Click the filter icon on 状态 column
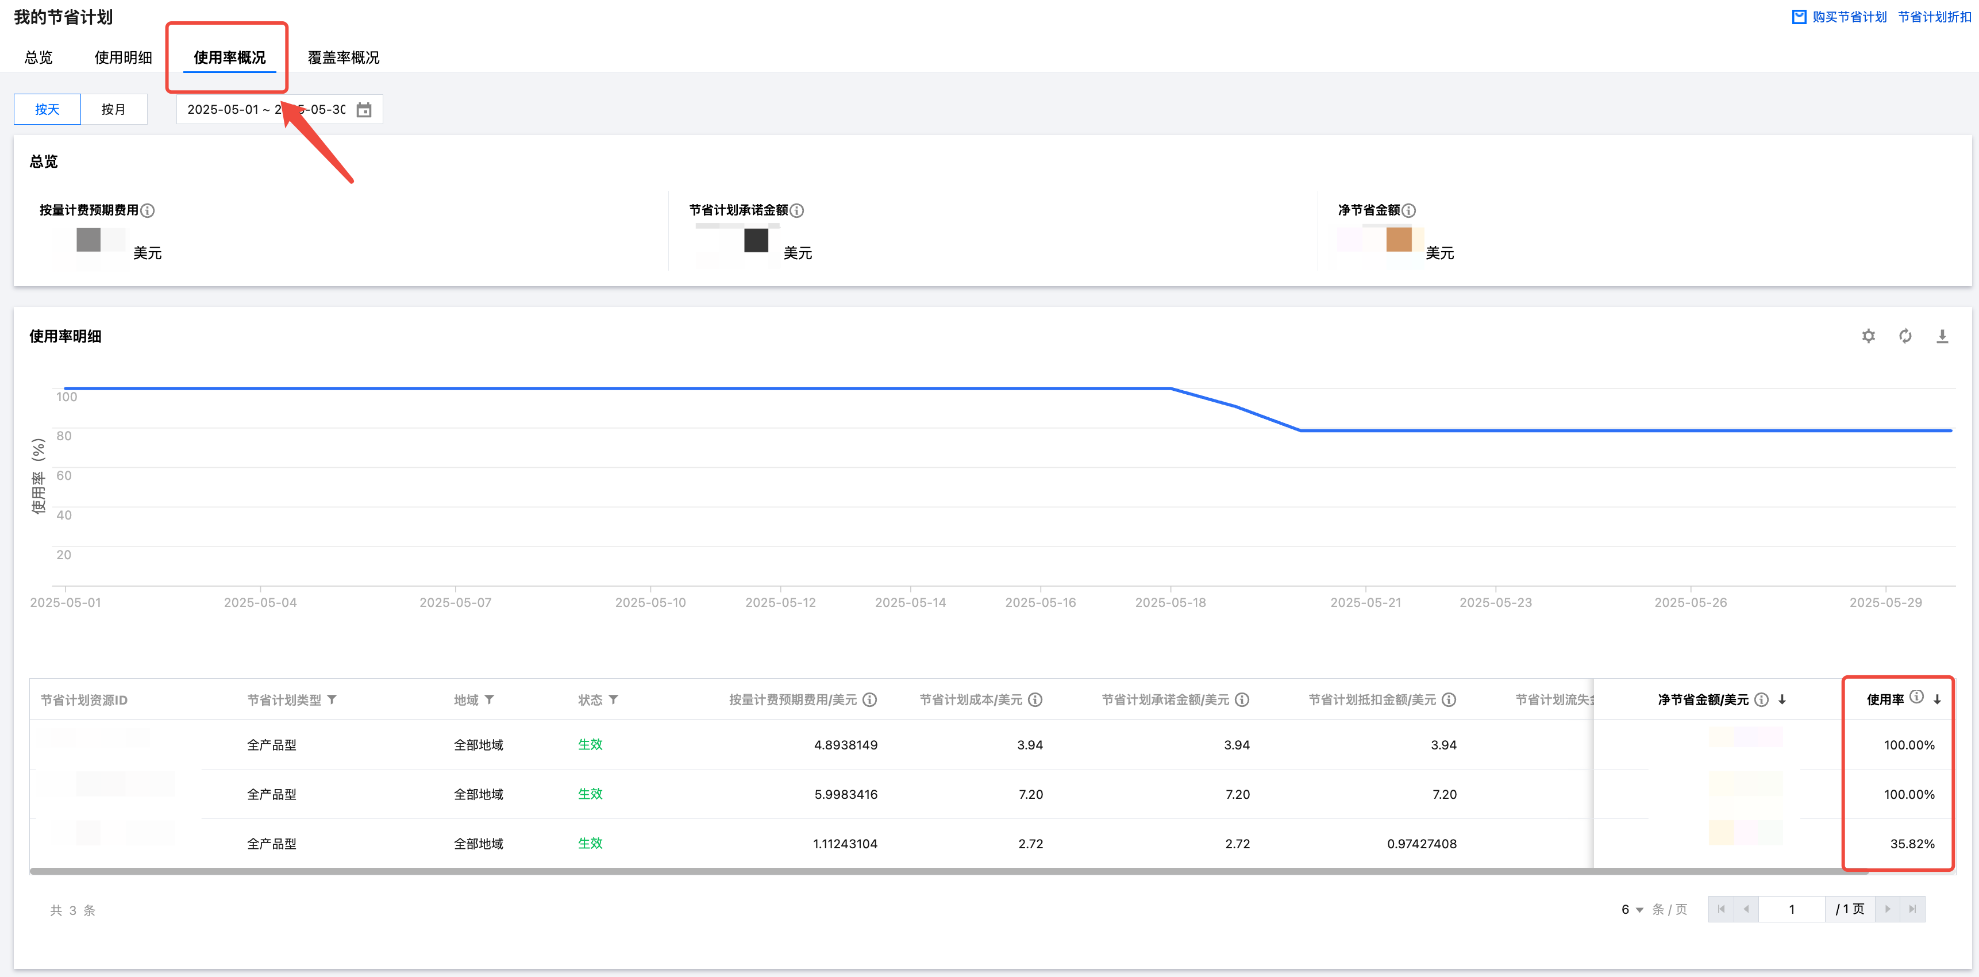1979x977 pixels. pos(613,700)
